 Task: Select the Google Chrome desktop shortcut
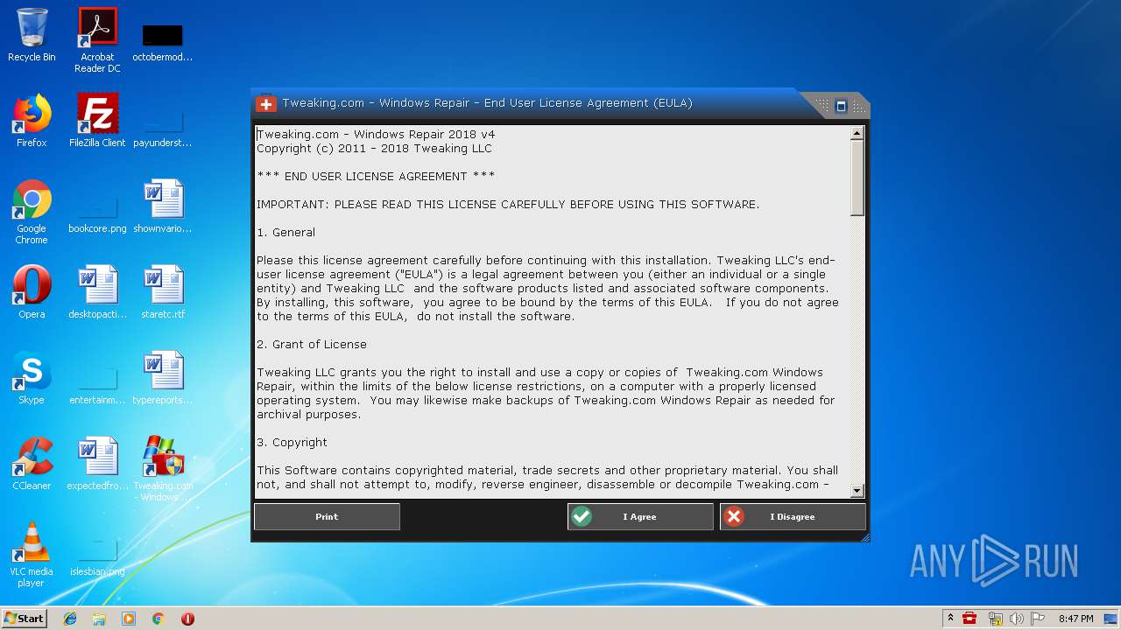coord(32,212)
